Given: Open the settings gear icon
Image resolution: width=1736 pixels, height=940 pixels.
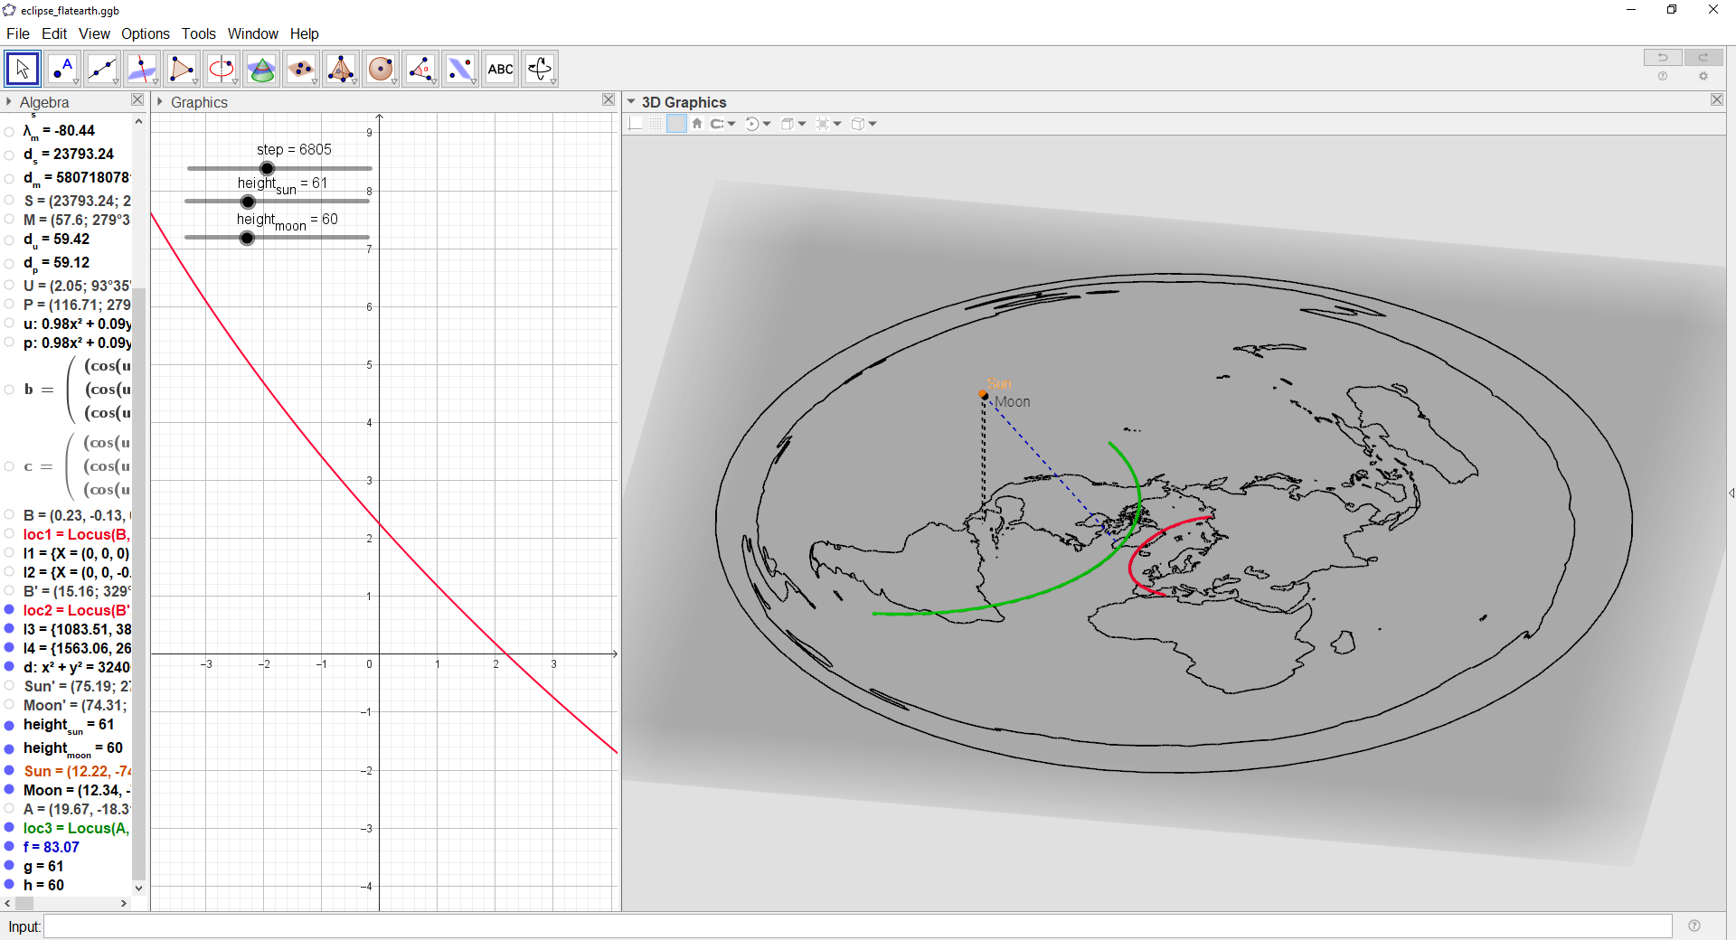Looking at the screenshot, I should pos(1703,77).
